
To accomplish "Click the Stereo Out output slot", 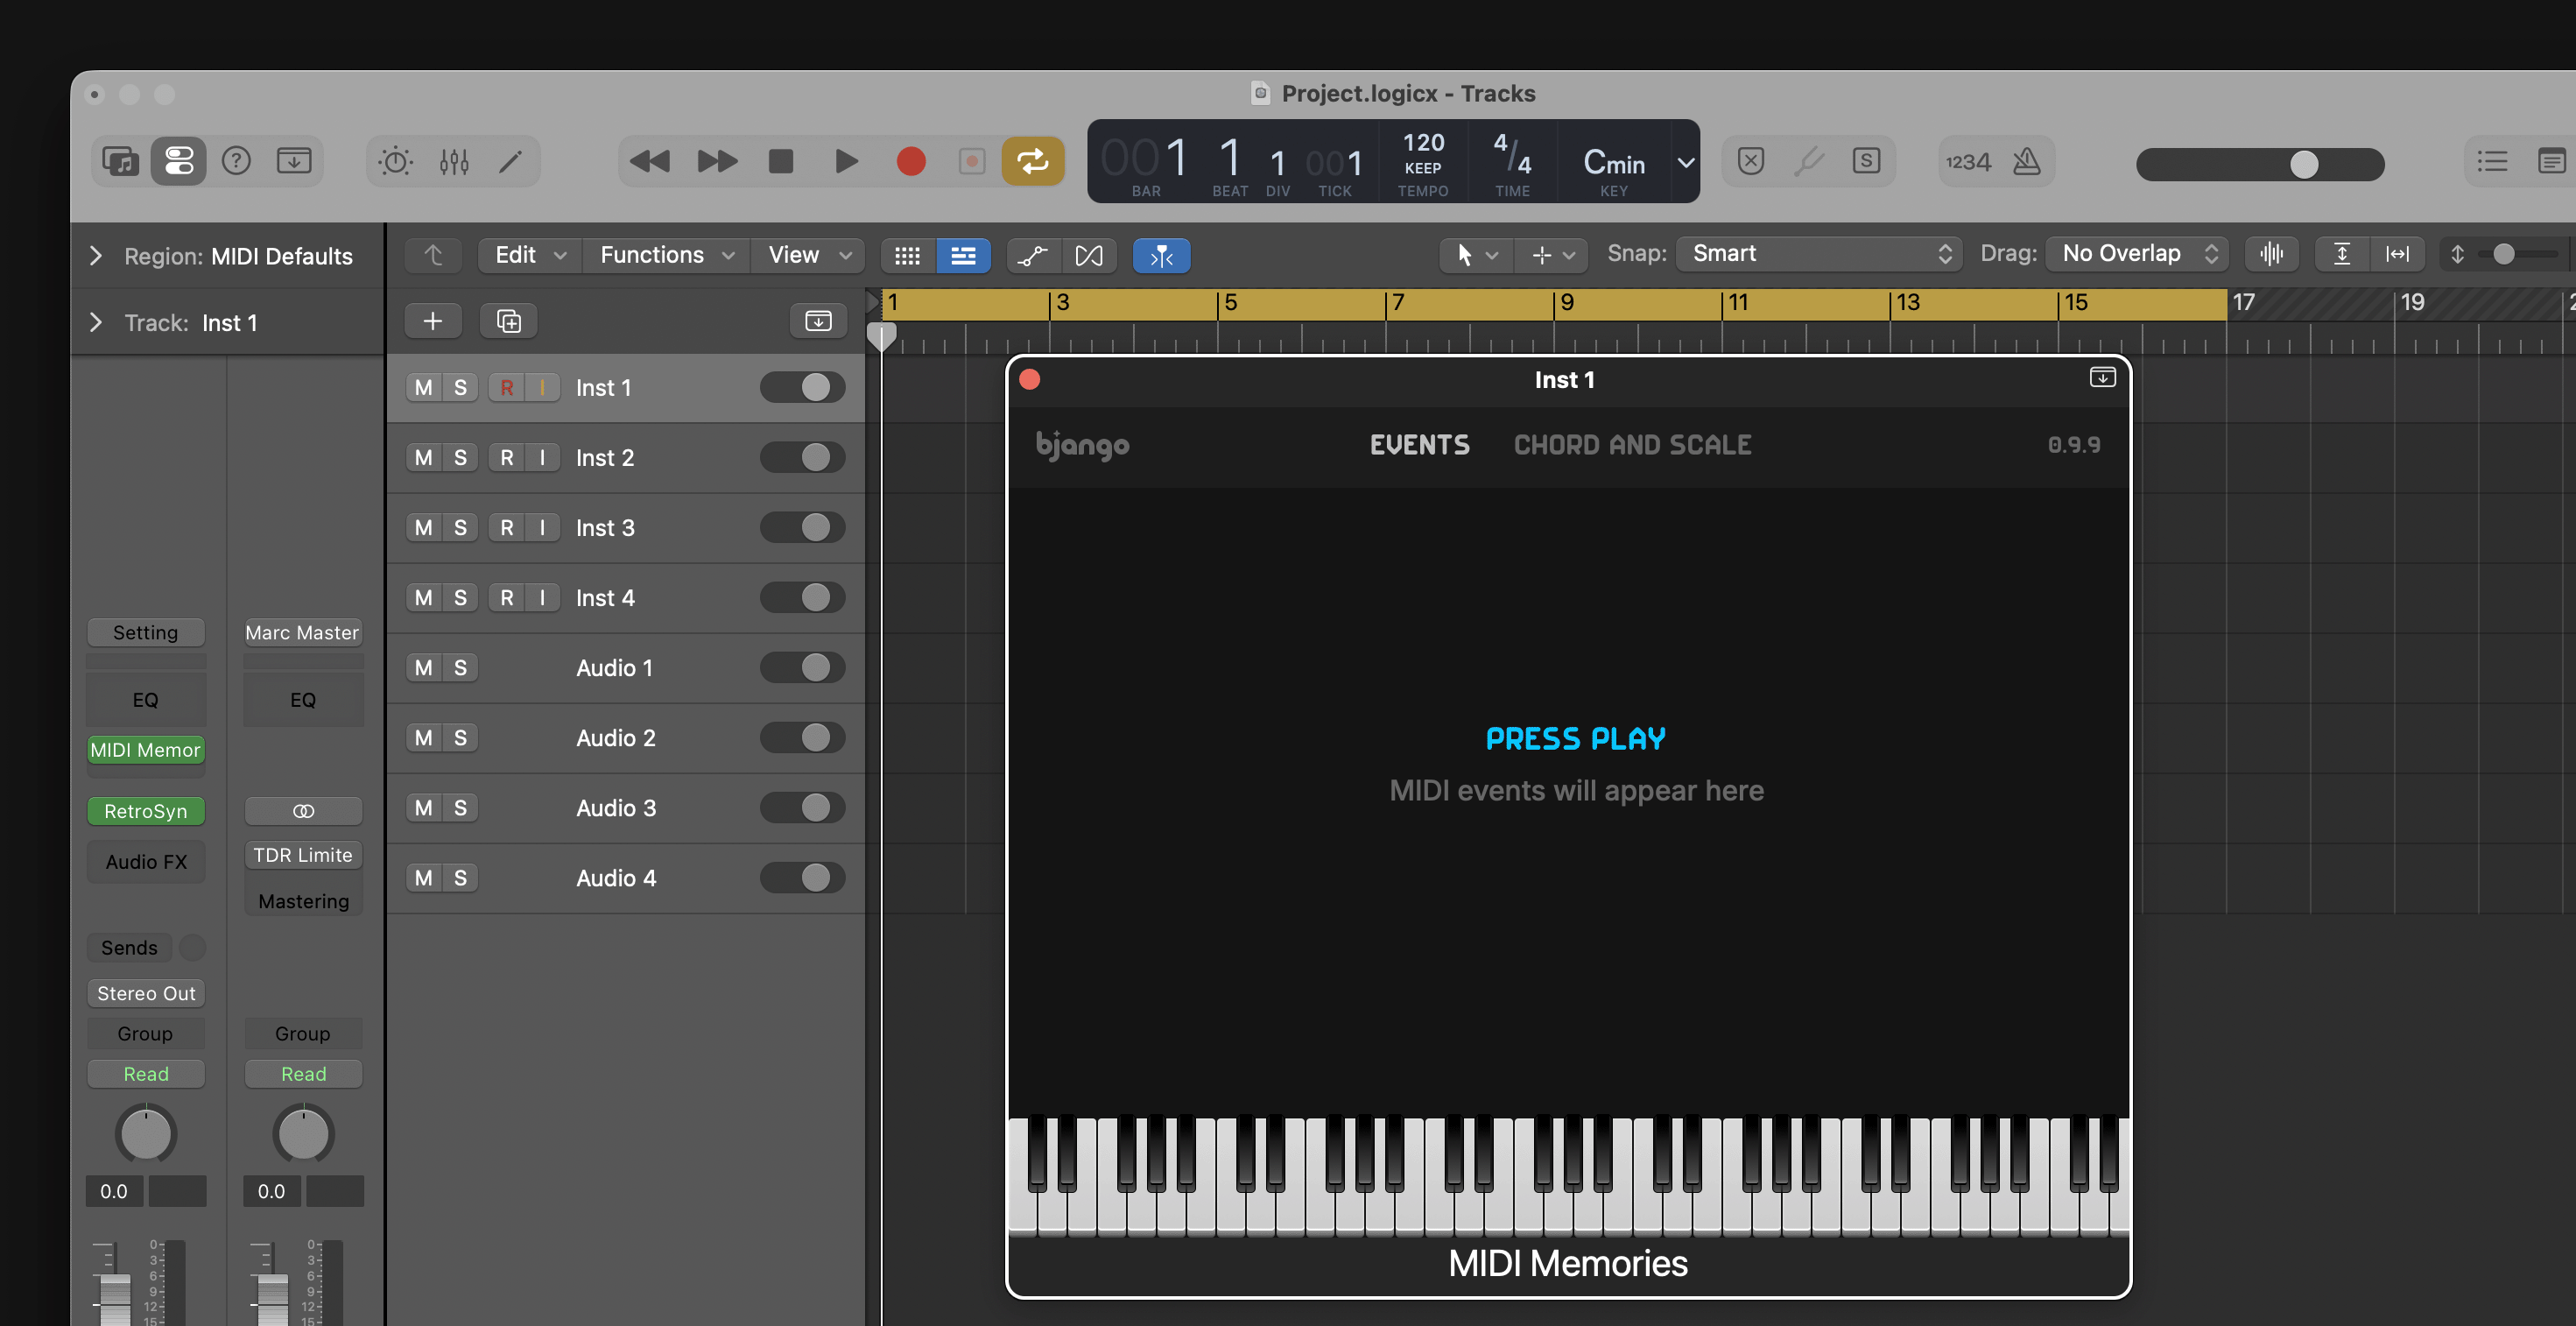I will tap(146, 993).
